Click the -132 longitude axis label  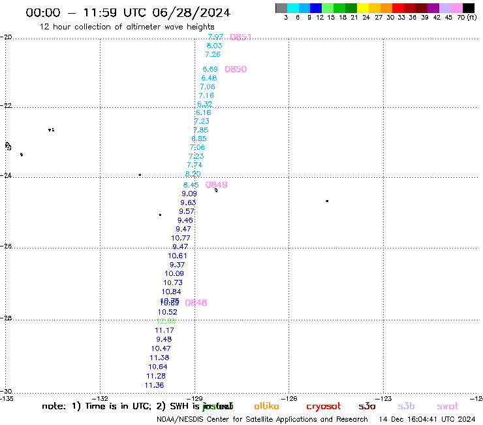[101, 398]
